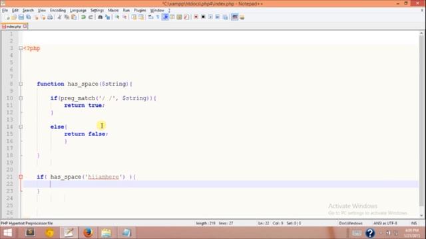Image resolution: width=426 pixels, height=239 pixels.
Task: Create a new document with New icon
Action: click(x=7, y=17)
